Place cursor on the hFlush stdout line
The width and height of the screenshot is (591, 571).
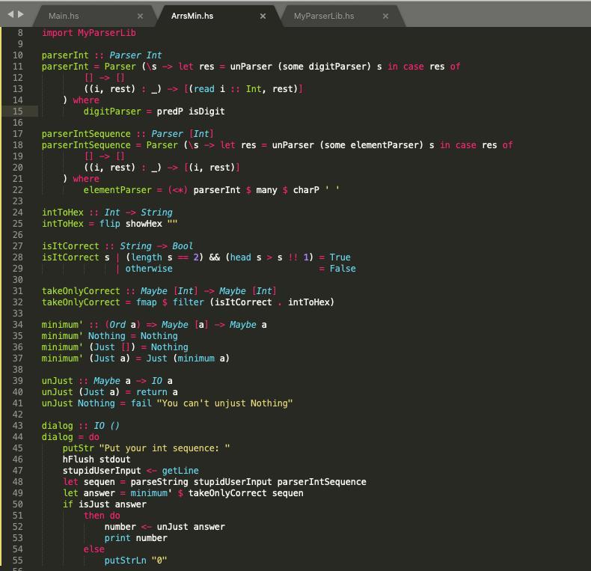click(97, 459)
